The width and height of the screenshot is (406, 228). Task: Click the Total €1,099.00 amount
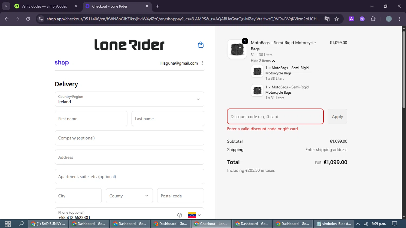335,162
